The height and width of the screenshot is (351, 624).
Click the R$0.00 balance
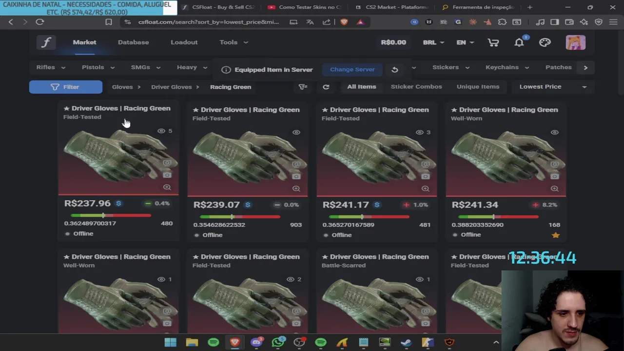point(393,42)
